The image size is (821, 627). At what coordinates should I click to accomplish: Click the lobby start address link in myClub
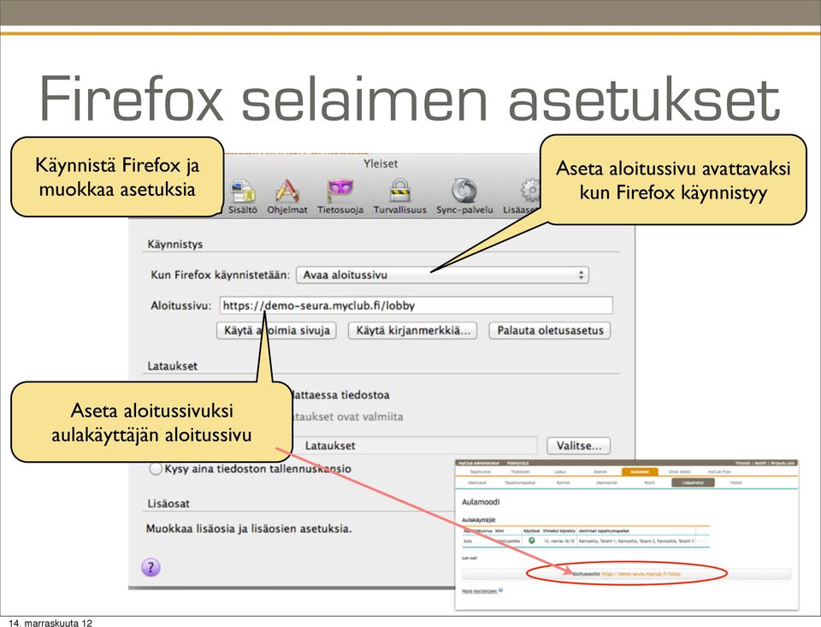pos(641,574)
